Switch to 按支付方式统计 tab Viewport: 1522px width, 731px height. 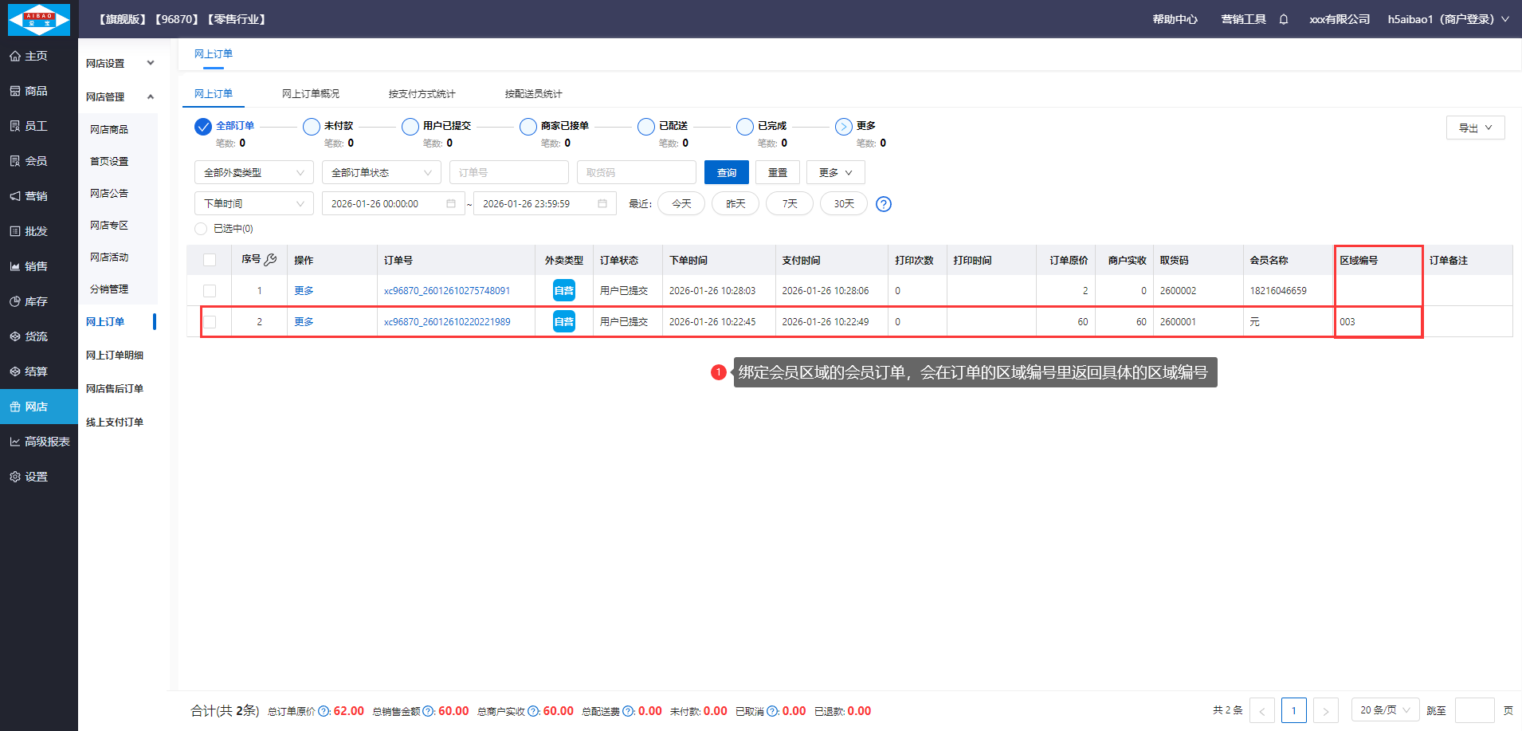[x=422, y=94]
